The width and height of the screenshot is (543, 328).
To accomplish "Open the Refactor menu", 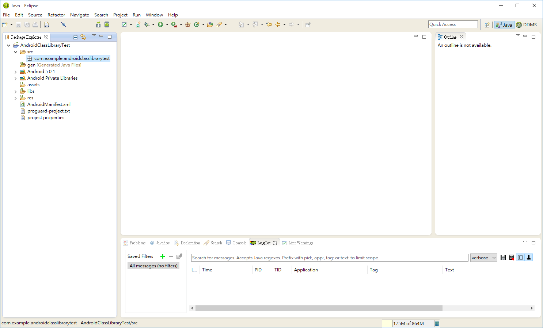I will [x=56, y=15].
